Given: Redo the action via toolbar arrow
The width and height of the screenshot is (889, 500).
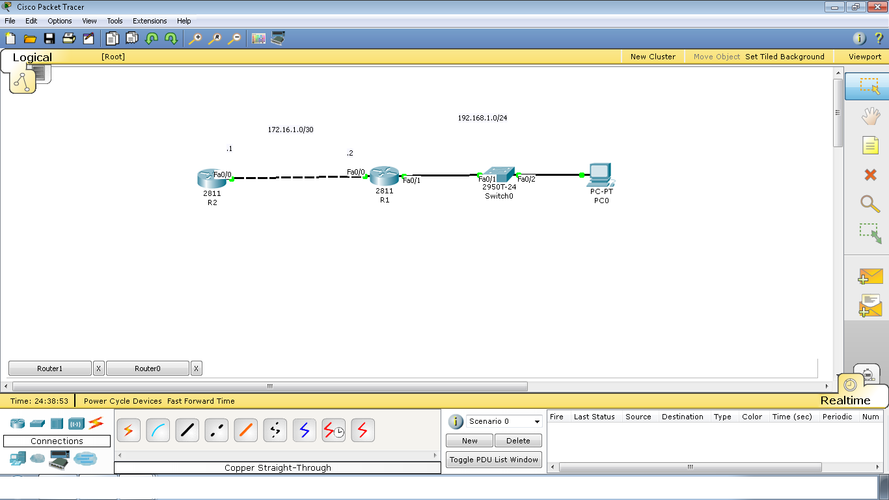Looking at the screenshot, I should pyautogui.click(x=171, y=38).
